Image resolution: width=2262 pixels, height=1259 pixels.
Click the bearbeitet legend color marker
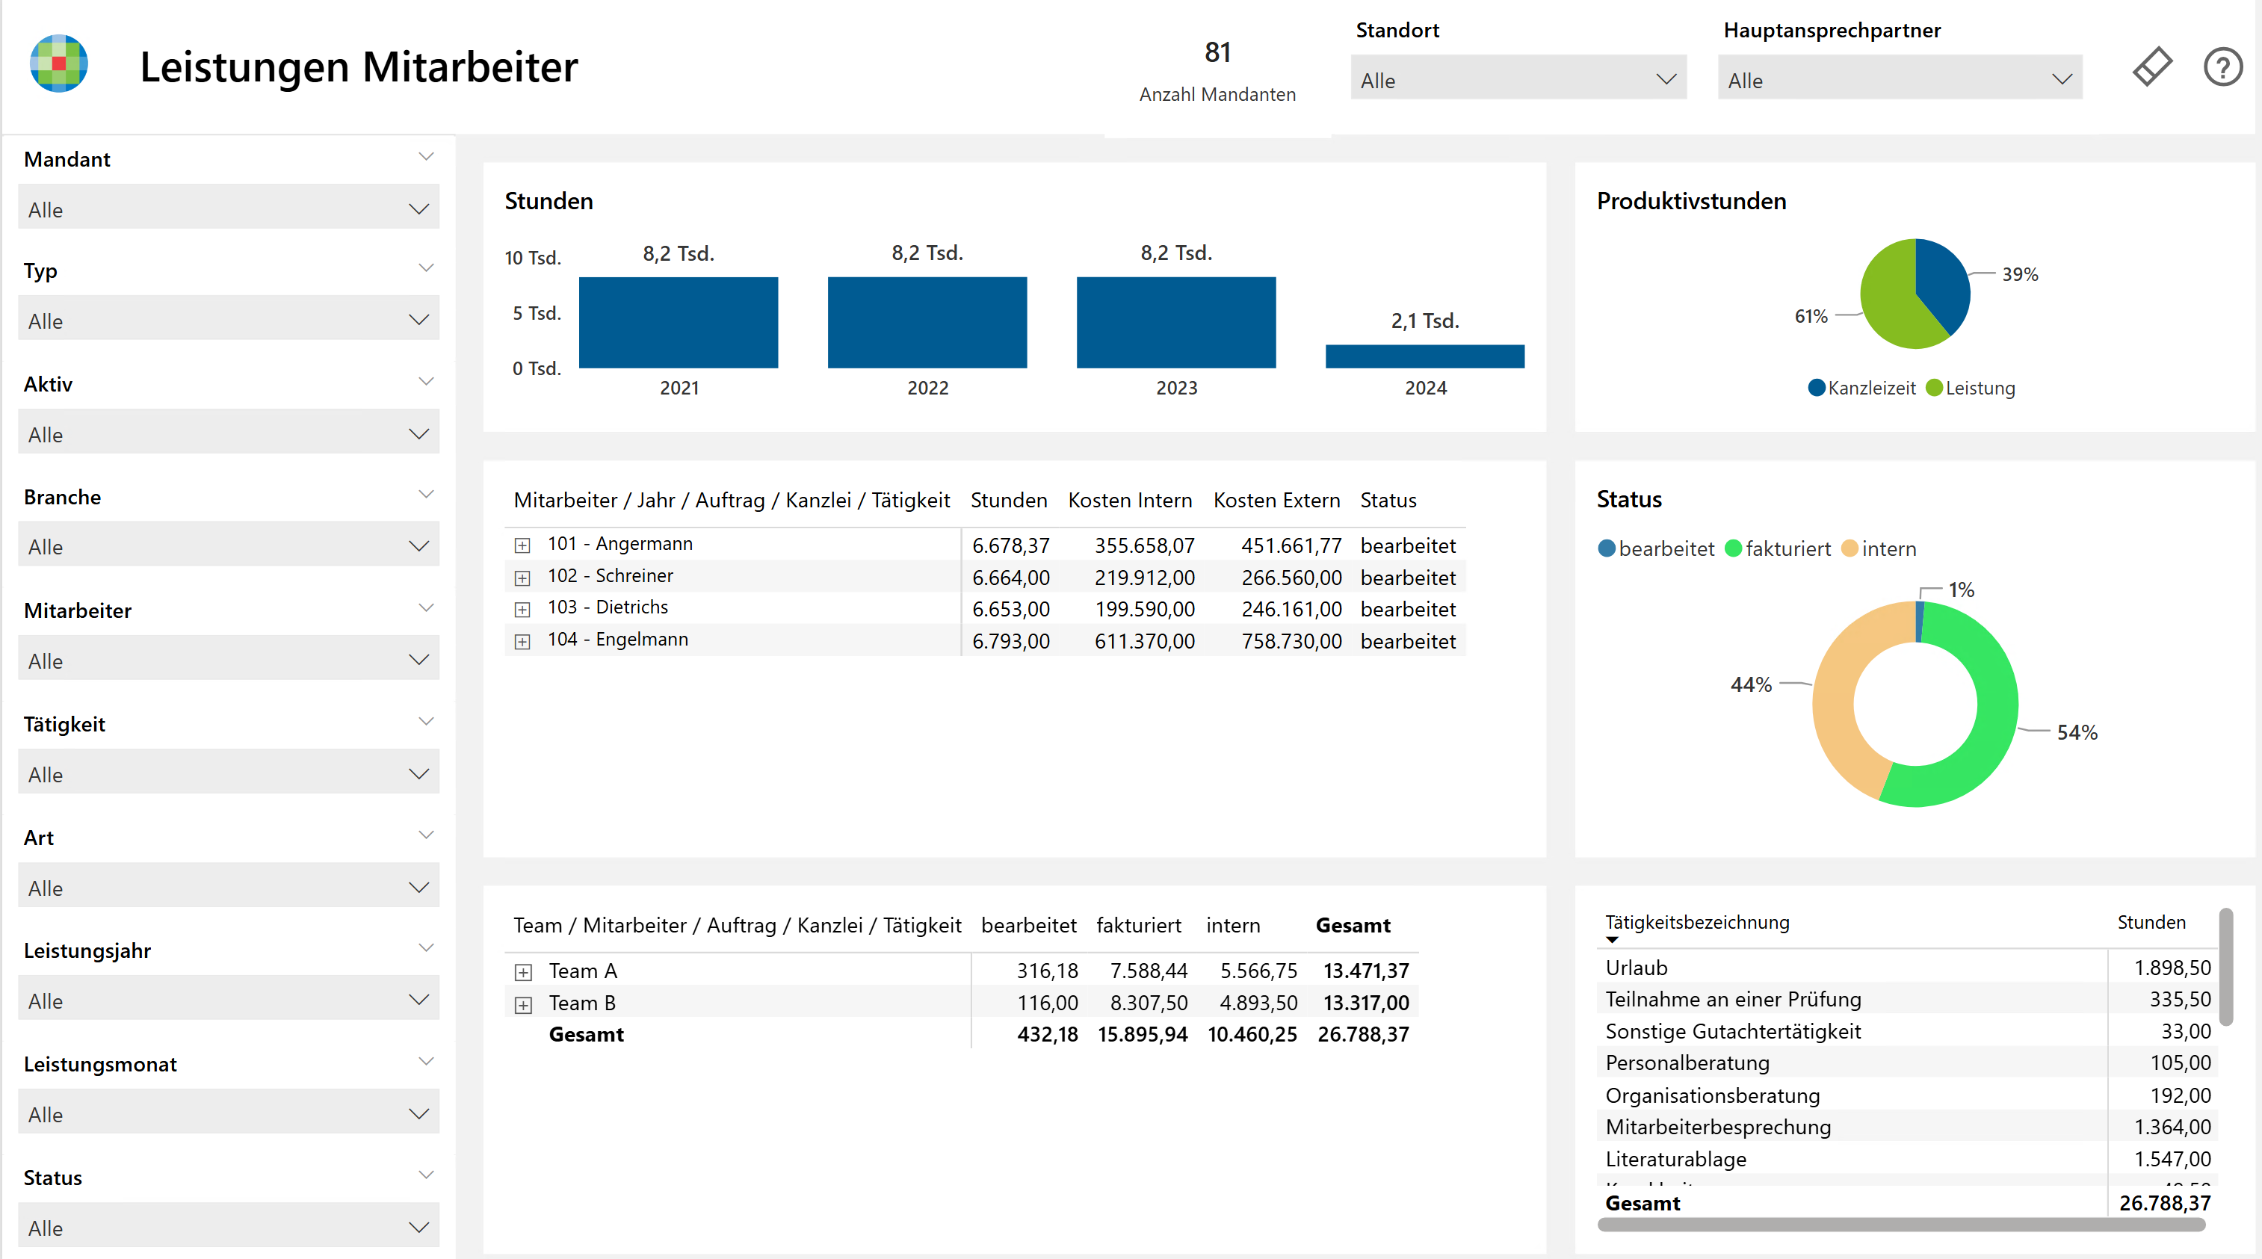1607,548
